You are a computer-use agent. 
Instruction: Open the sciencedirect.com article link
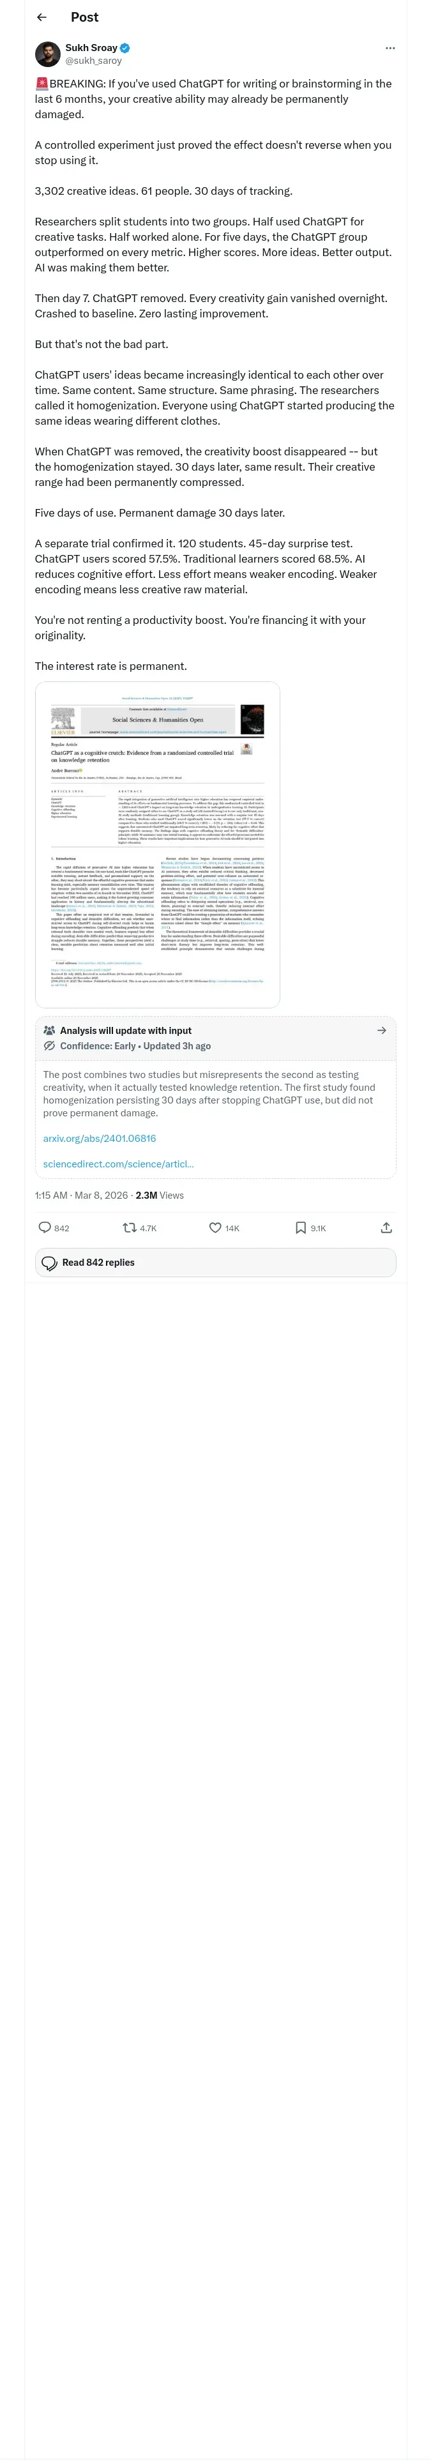(119, 1164)
